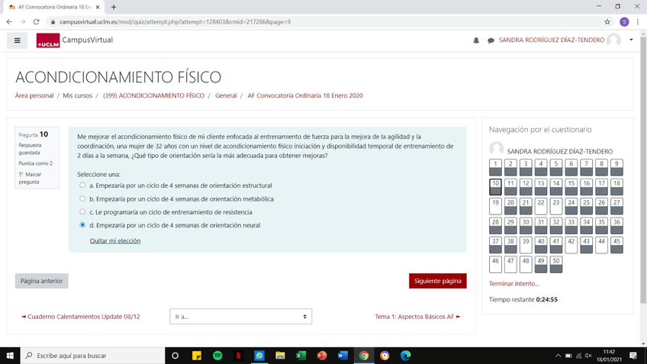Select option d. orientación neural
647x364 pixels.
click(x=82, y=225)
